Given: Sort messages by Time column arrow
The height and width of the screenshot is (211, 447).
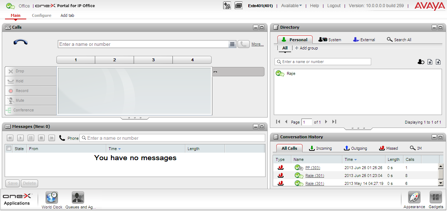Looking at the screenshot, I should 119,149.
